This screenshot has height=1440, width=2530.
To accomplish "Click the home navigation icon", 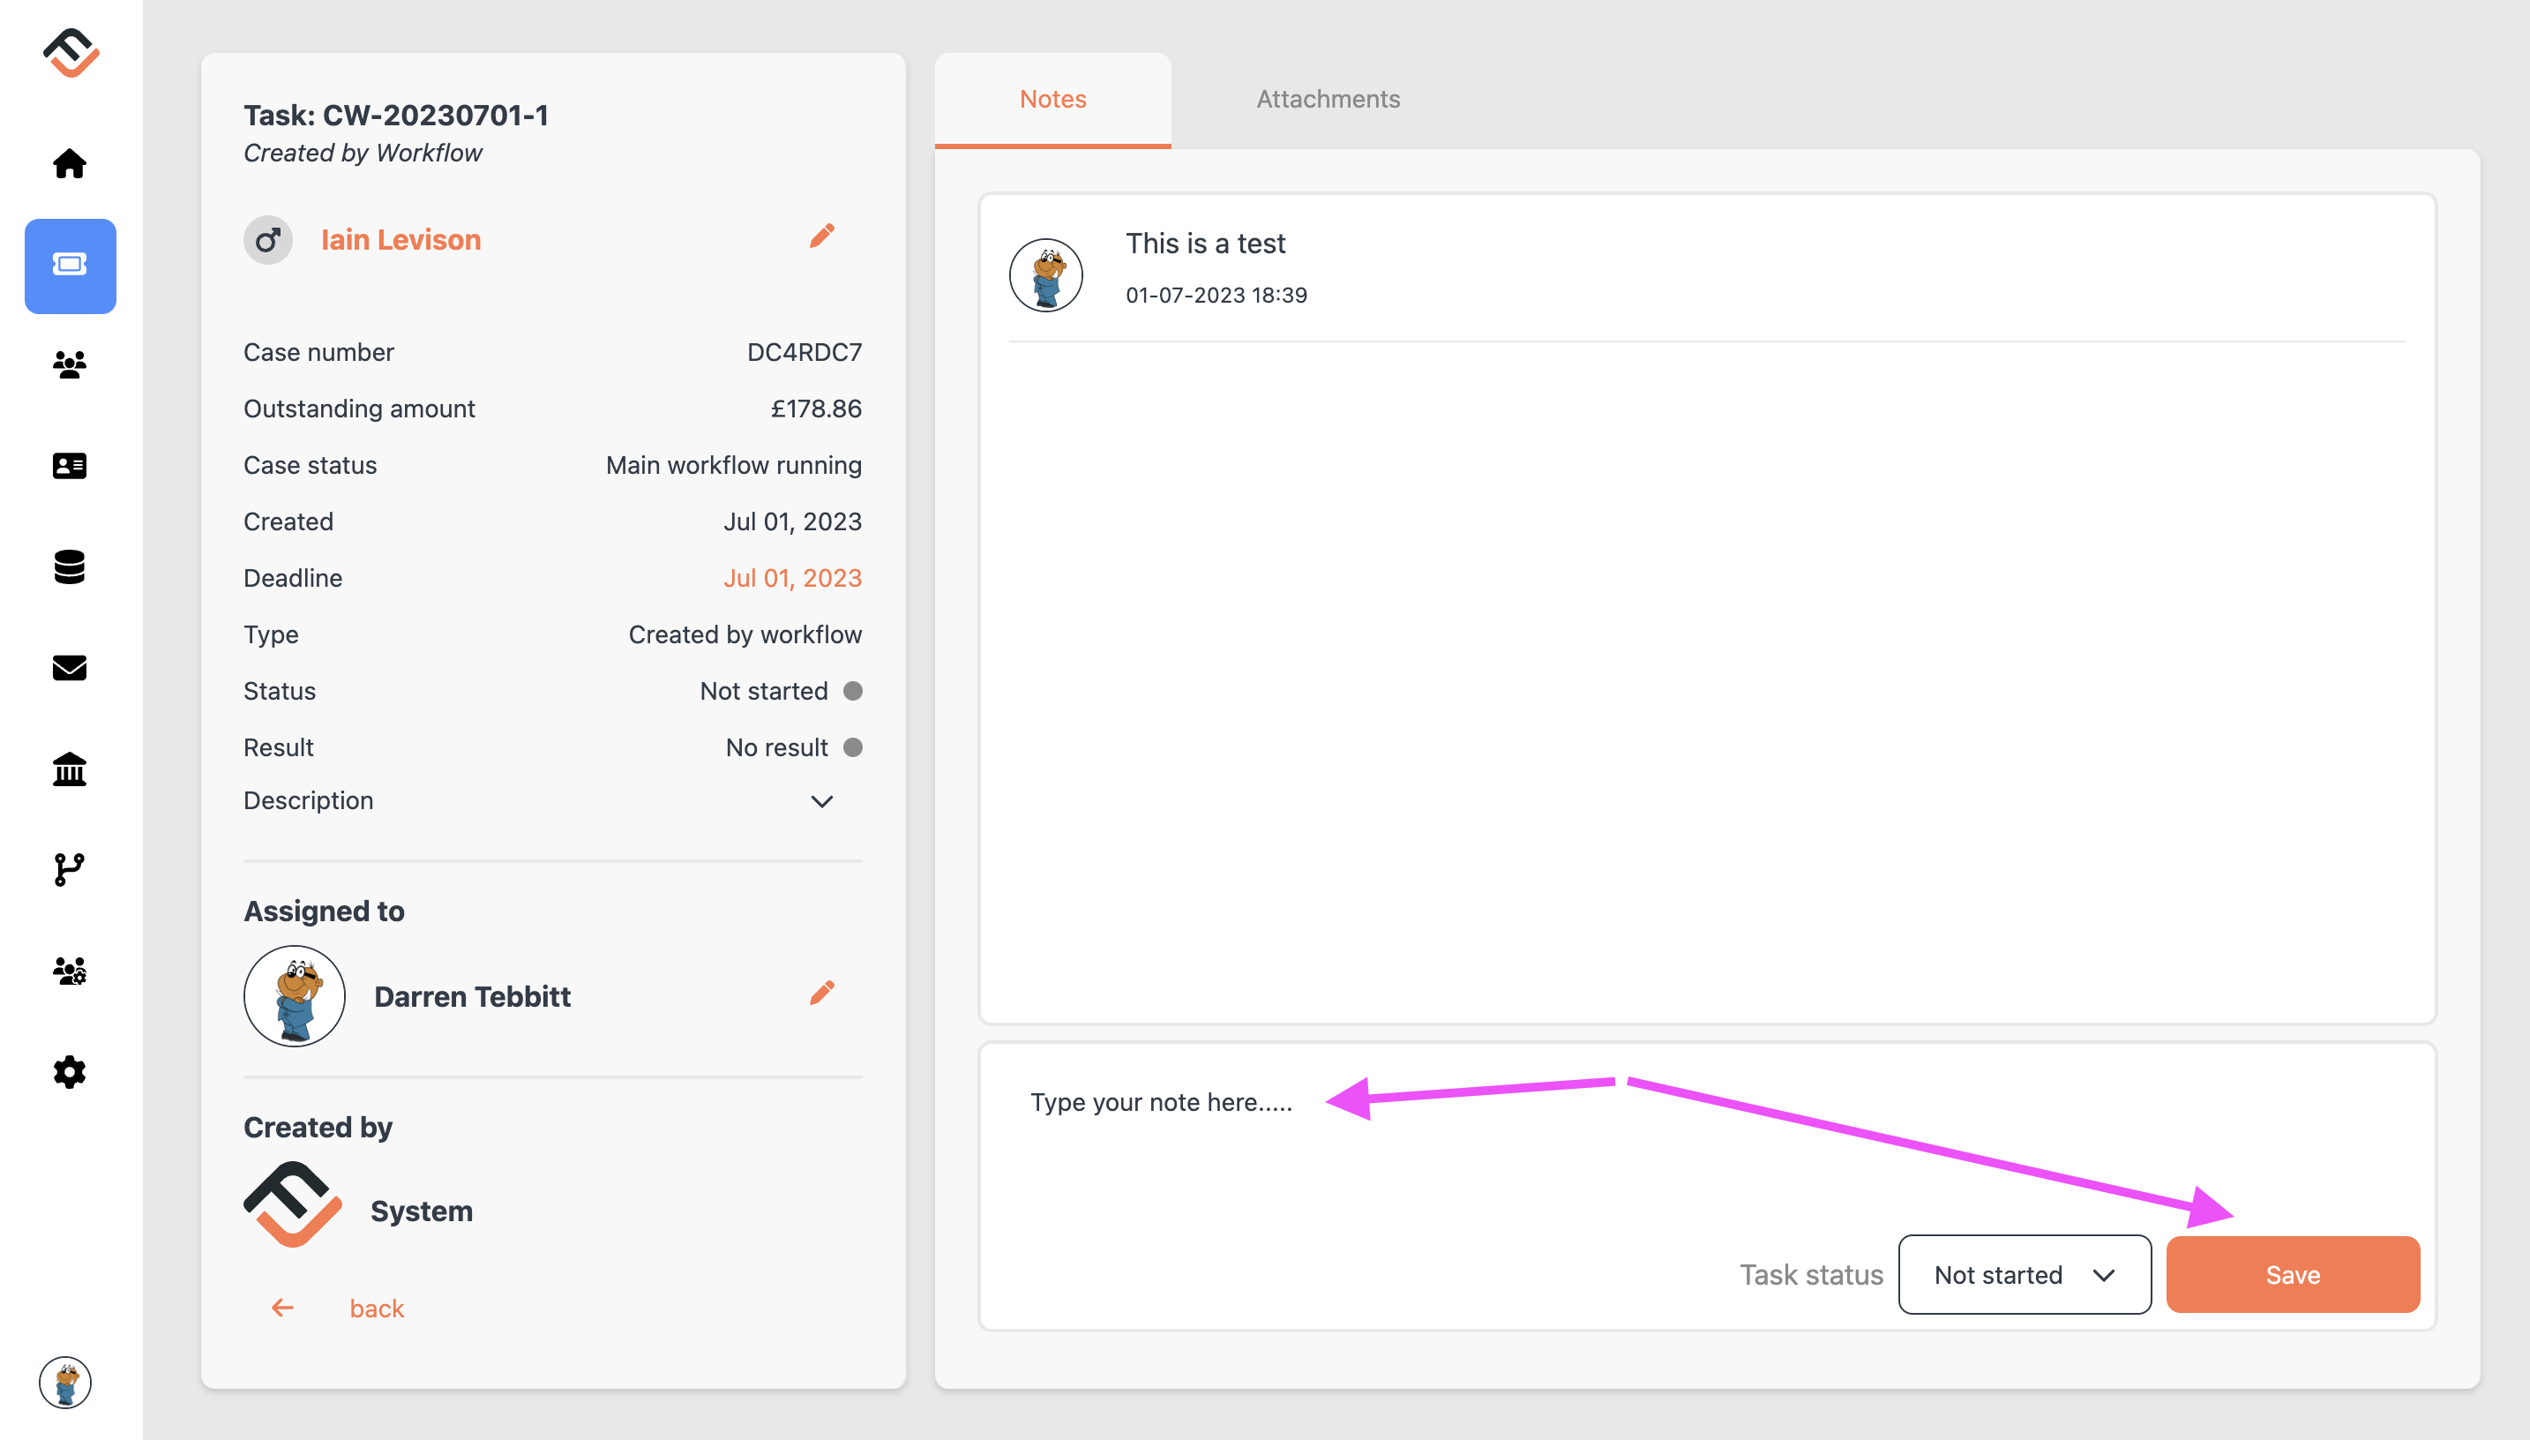I will [x=71, y=161].
